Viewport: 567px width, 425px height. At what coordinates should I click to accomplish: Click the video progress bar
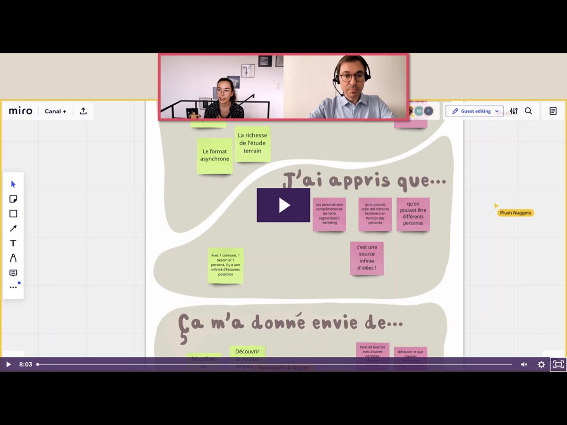coord(275,364)
